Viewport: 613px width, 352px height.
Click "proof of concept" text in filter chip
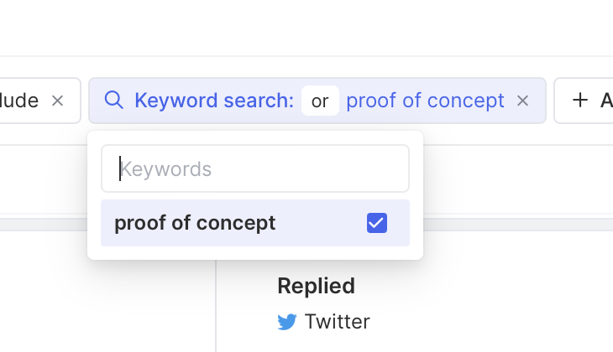425,101
